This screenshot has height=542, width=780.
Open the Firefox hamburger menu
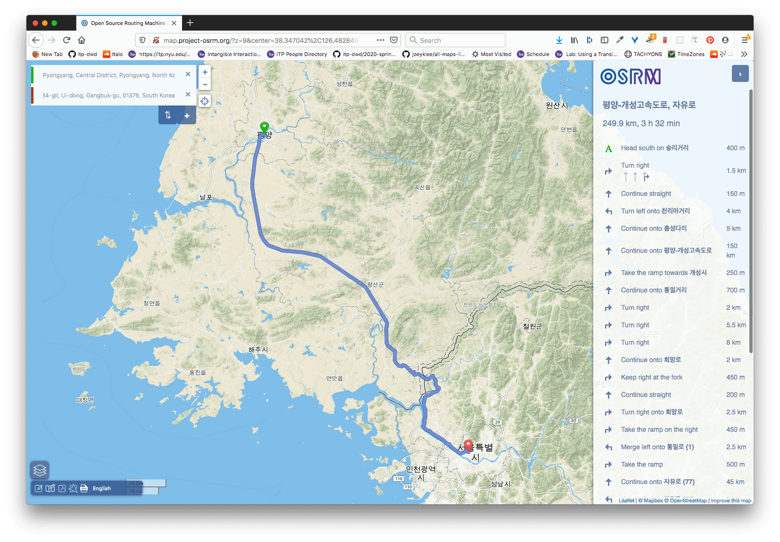(x=745, y=40)
